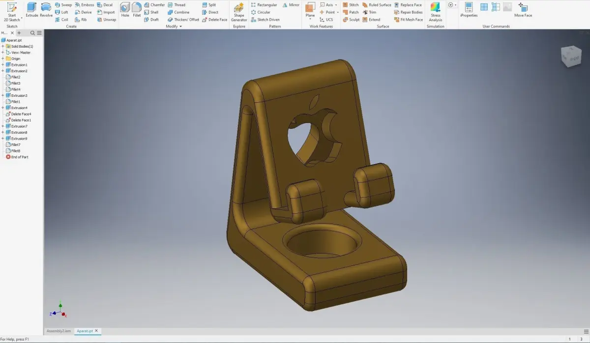The image size is (590, 343).
Task: Open iProperties dialog
Action: 469,10
